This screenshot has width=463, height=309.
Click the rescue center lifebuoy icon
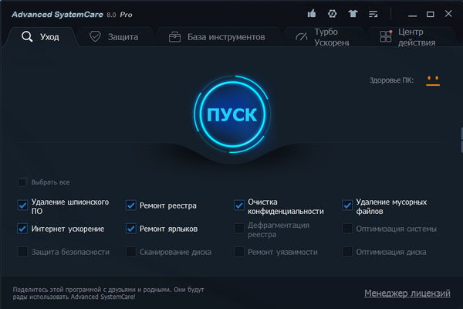[x=333, y=13]
